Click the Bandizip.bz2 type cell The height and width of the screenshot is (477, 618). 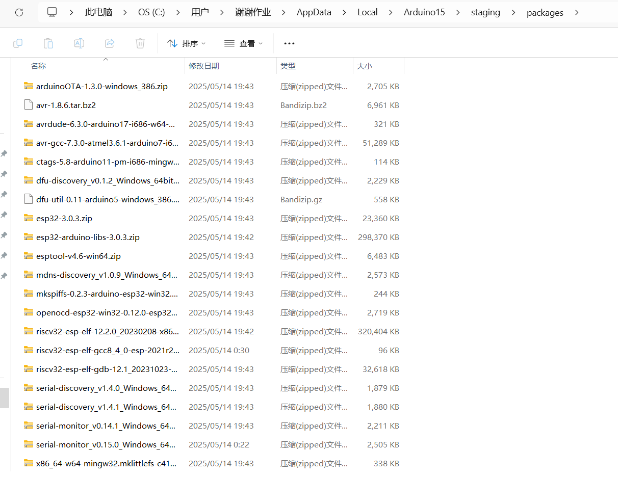click(303, 105)
